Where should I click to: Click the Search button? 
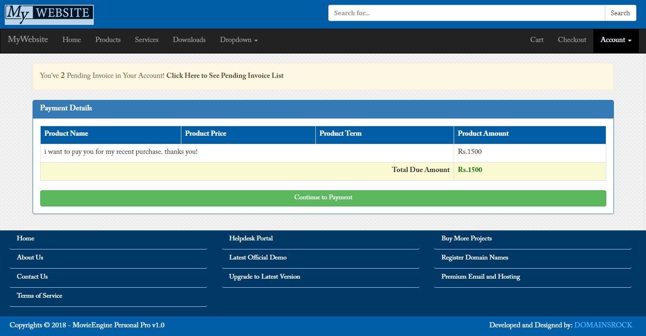pos(620,13)
